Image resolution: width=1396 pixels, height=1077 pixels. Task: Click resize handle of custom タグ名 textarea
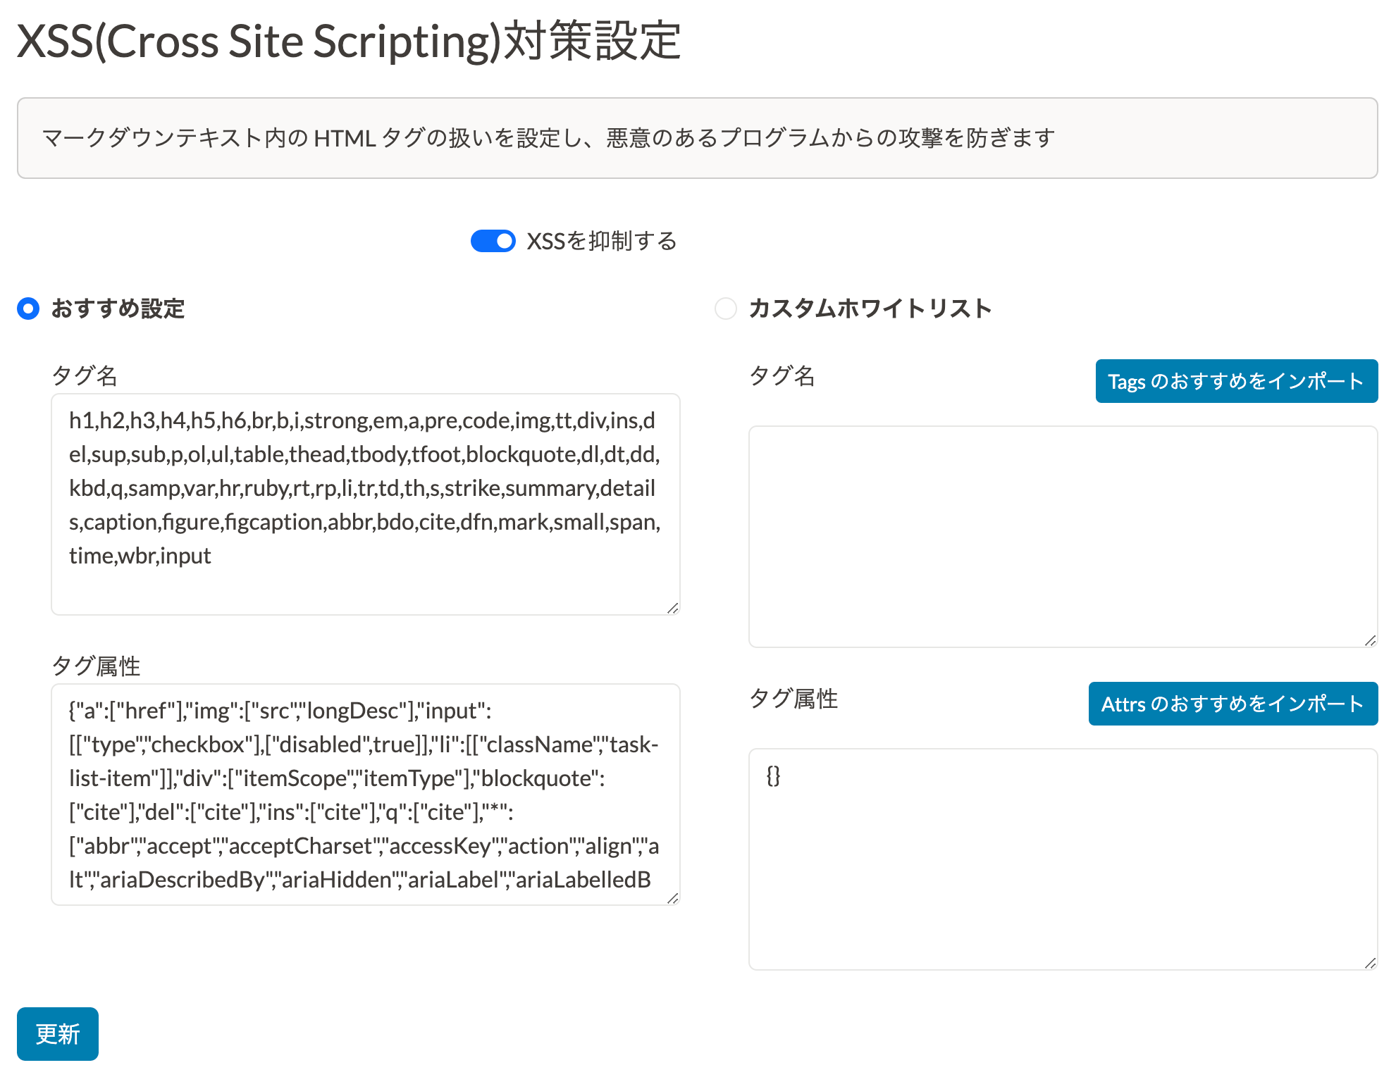click(1371, 640)
